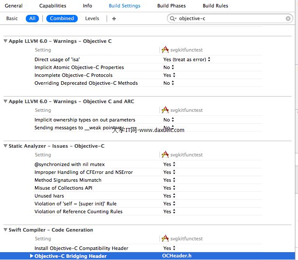Open the Capabilities tab
This screenshot has height=260, width=298.
point(53,6)
